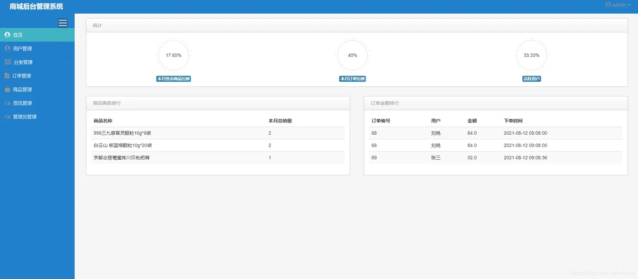The width and height of the screenshot is (638, 279).
Task: Click the 金额 column header
Action: tap(472, 121)
